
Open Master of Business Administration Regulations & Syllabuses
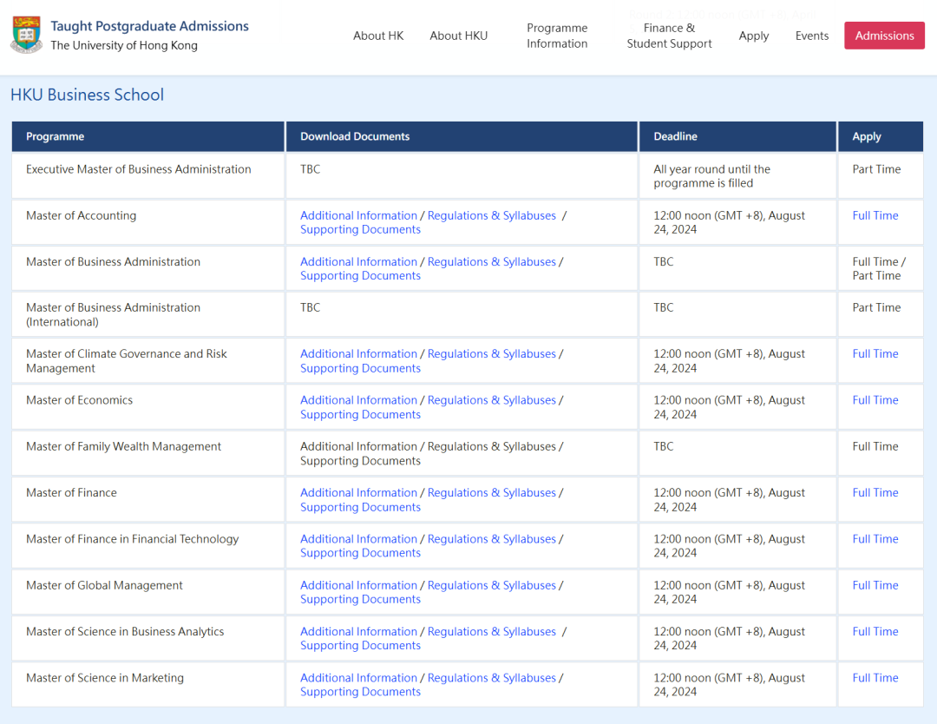click(x=491, y=262)
